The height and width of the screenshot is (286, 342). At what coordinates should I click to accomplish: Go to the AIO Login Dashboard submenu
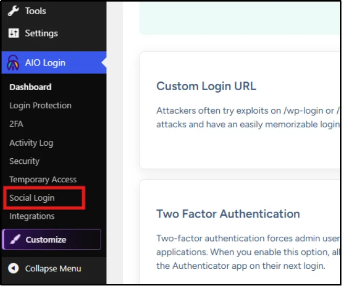coord(30,87)
